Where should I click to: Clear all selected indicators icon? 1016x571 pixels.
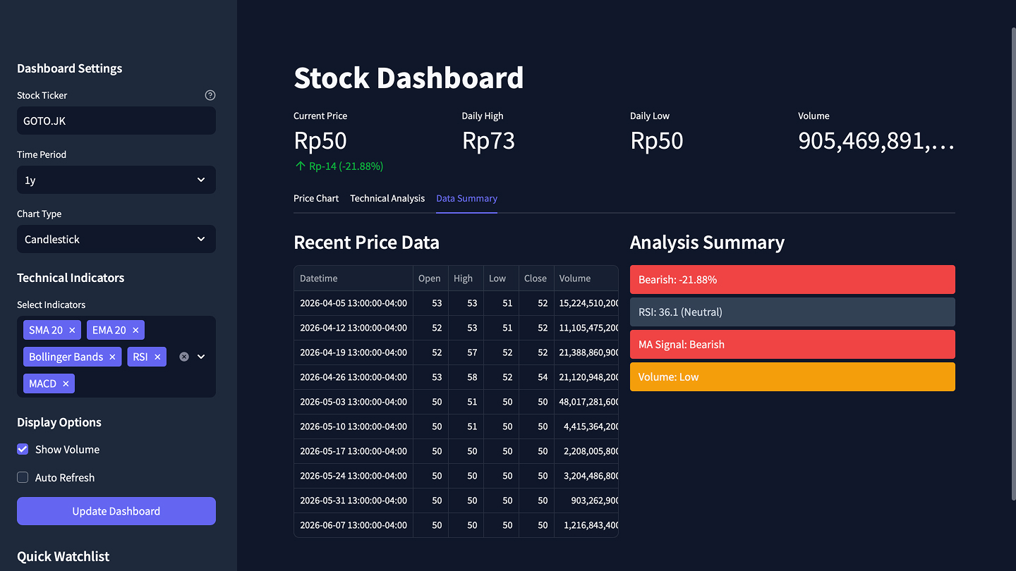point(184,357)
